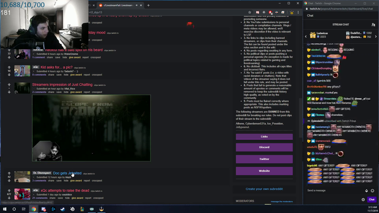This screenshot has width=379, height=213.
Task: Click the 'Dr. Disrespect' flair tag
Action: point(42,173)
